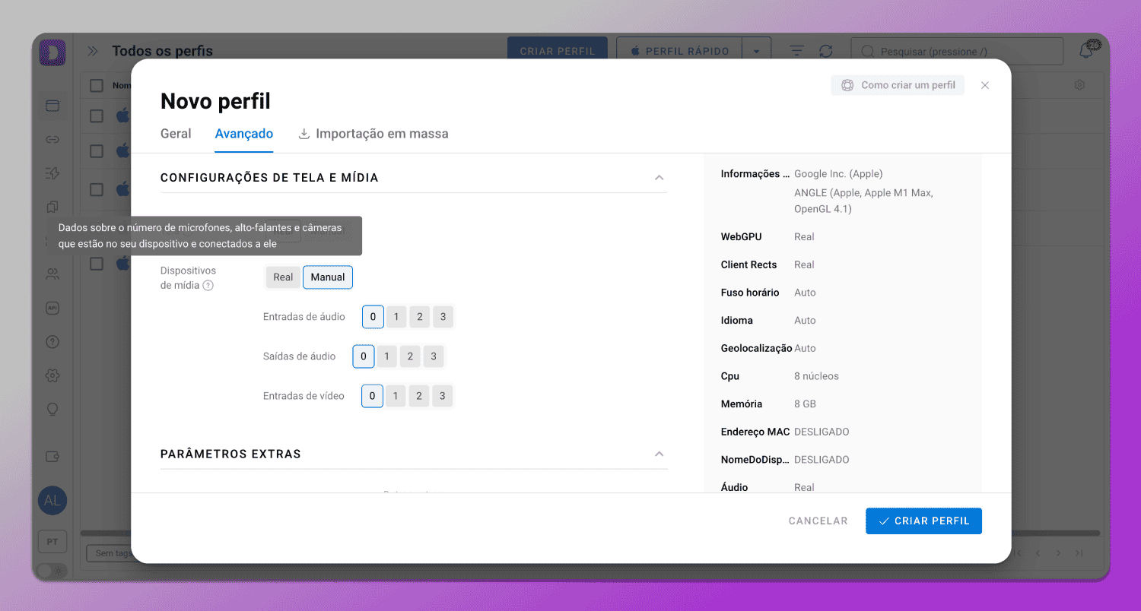Select 2 for Entradas de vídeo
Image resolution: width=1141 pixels, height=611 pixels.
[x=419, y=396]
